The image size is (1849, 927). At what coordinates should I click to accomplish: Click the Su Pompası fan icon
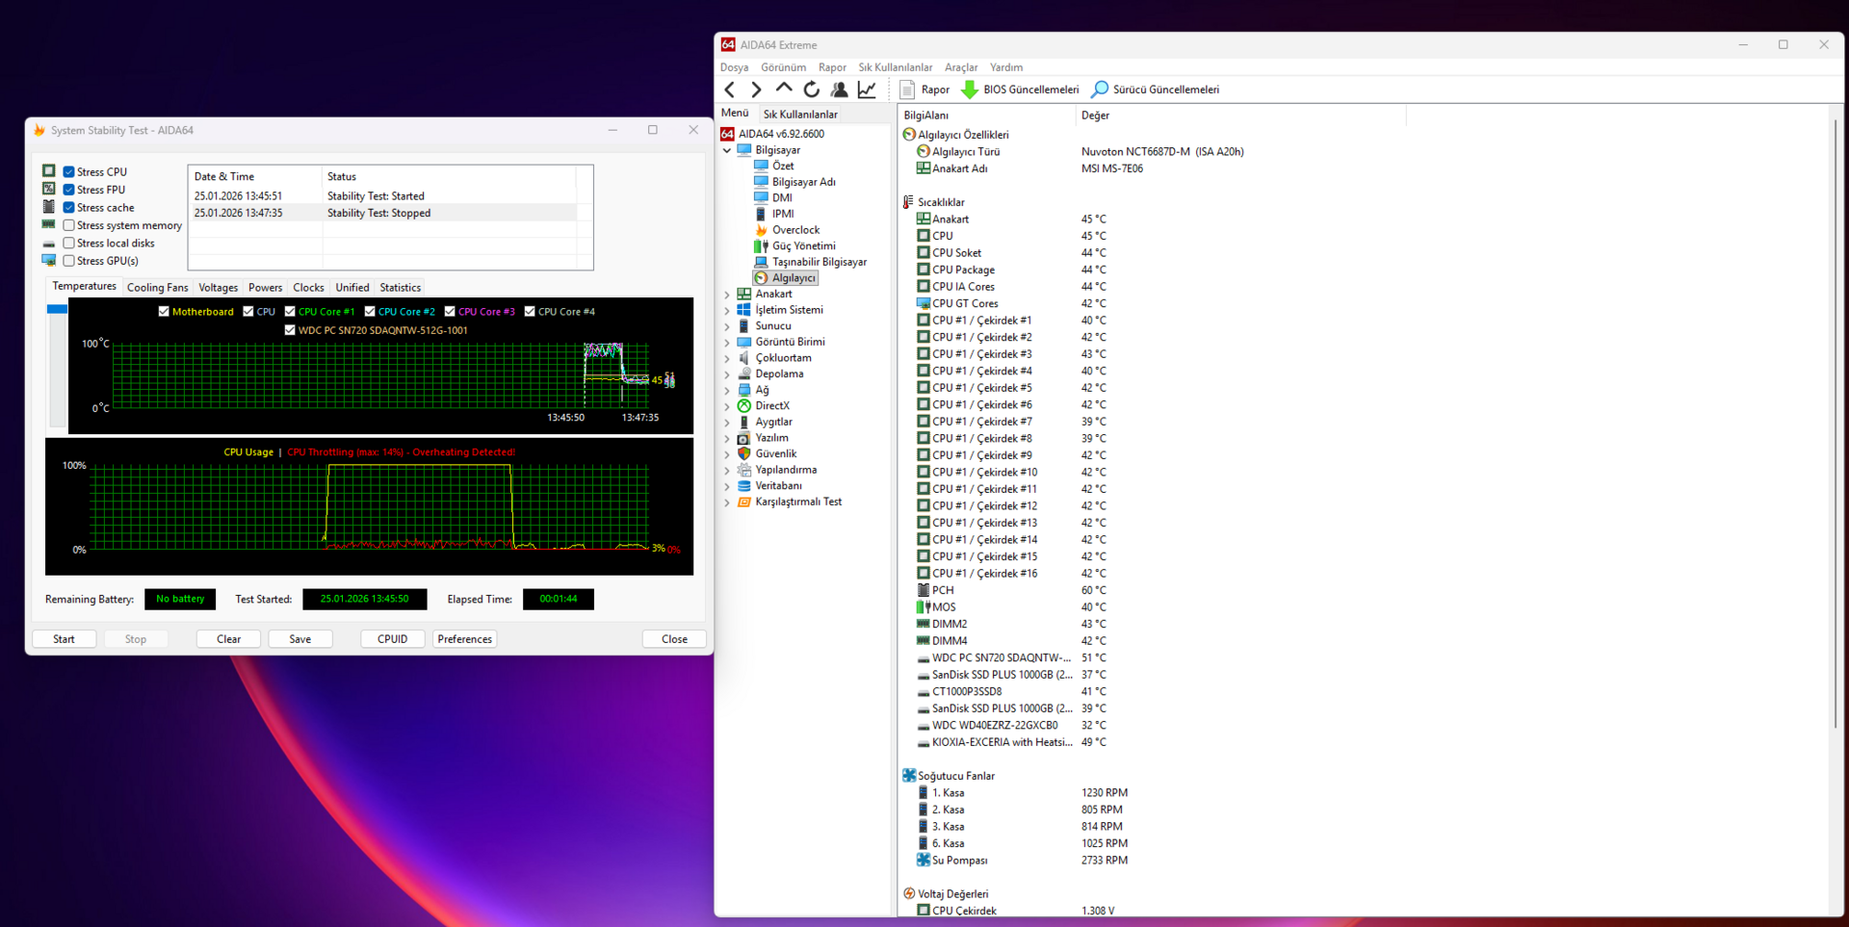(924, 860)
